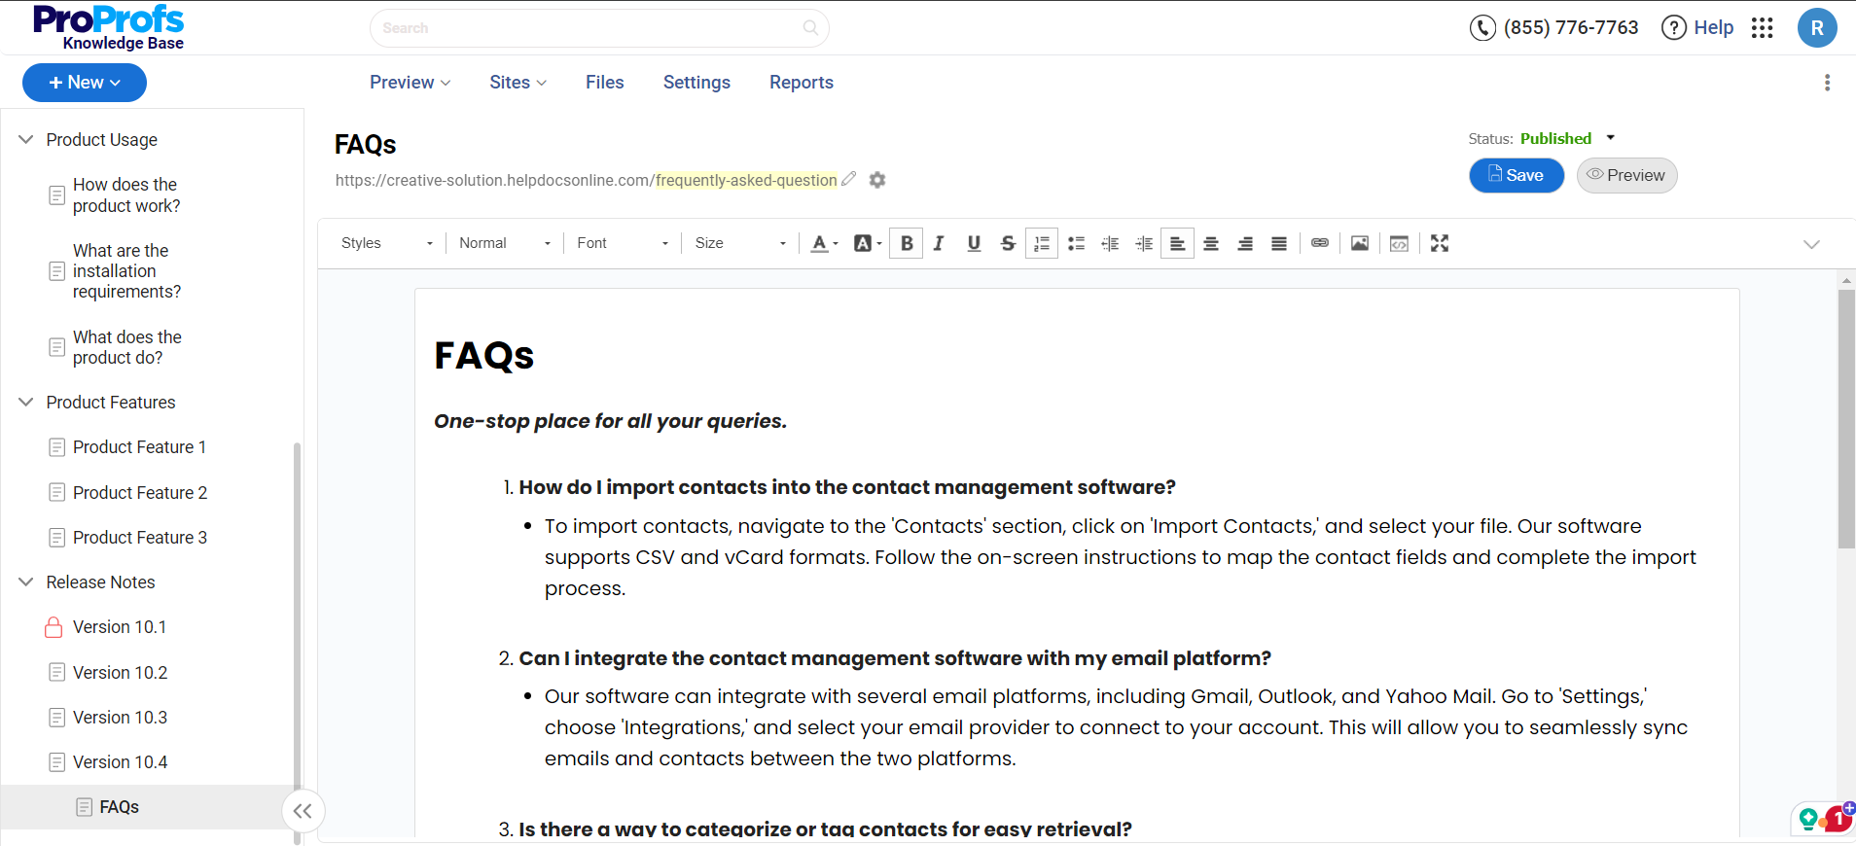Open the apps grid menu
Viewport: 1856px width, 846px height.
(1762, 28)
